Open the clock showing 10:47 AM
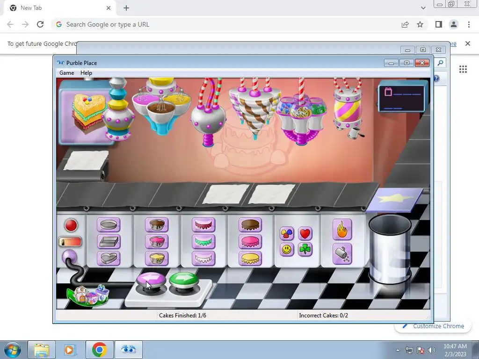Image resolution: width=479 pixels, height=359 pixels. tap(455, 350)
